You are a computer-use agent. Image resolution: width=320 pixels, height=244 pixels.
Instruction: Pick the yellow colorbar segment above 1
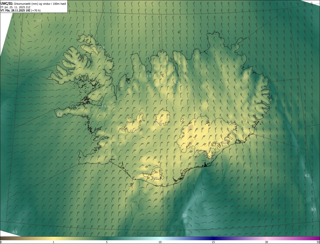point(53,239)
